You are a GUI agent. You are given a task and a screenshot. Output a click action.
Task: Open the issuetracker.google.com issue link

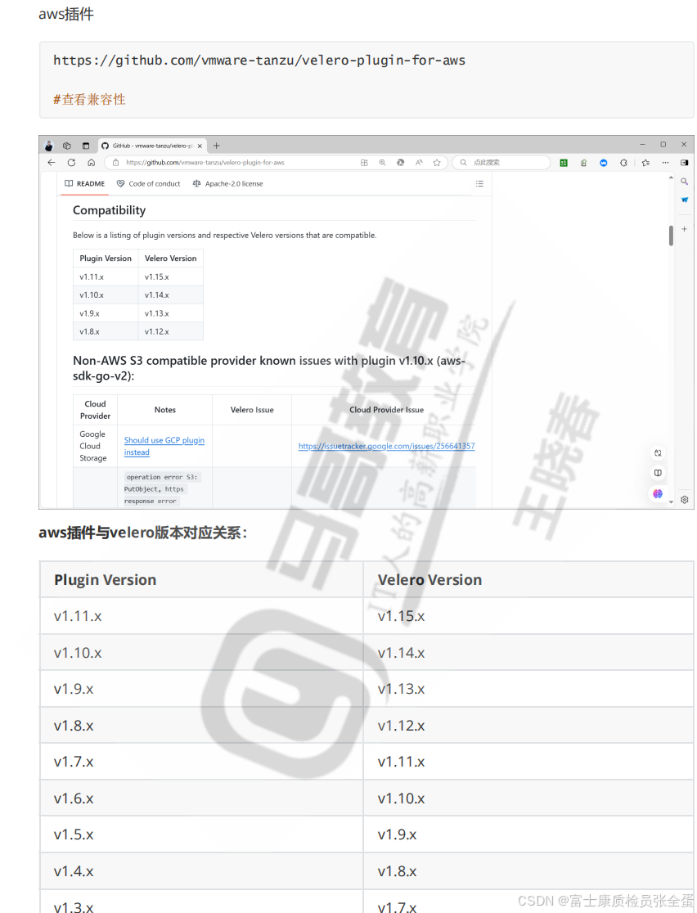click(x=387, y=446)
